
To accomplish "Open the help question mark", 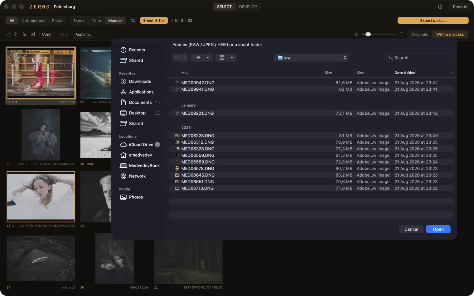I will (x=440, y=7).
